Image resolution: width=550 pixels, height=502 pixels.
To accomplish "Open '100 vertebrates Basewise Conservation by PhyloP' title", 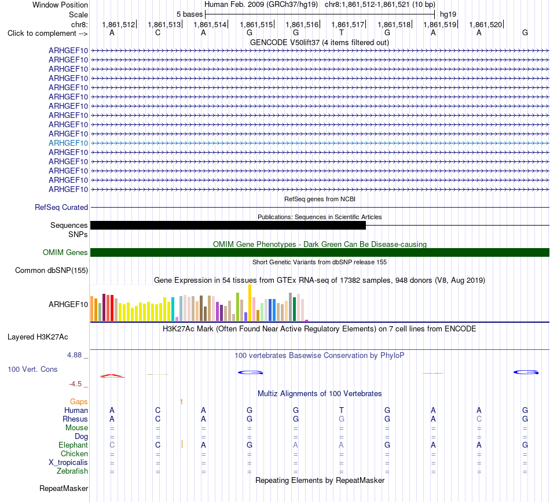I will click(x=320, y=355).
